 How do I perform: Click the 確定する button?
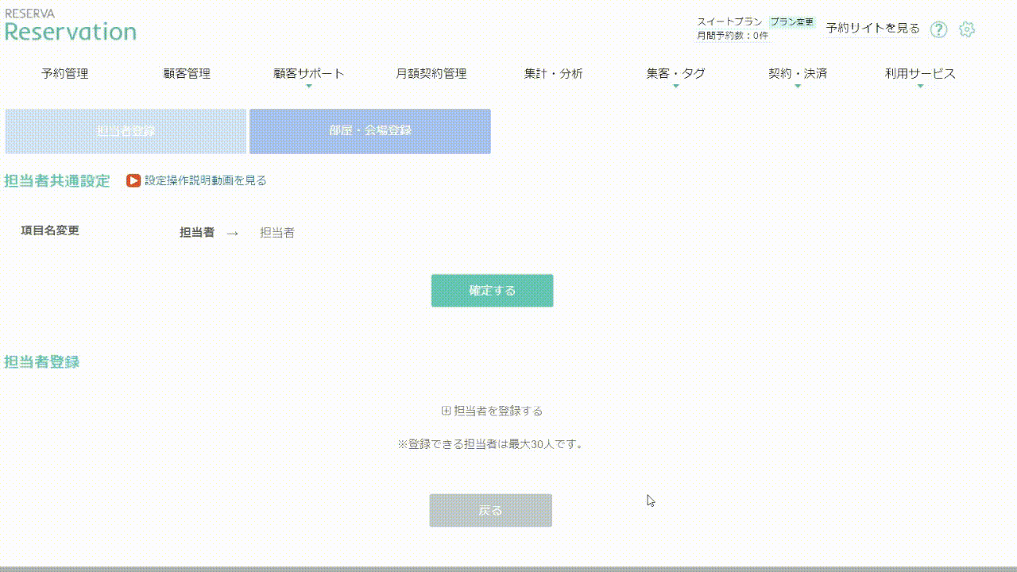point(493,291)
